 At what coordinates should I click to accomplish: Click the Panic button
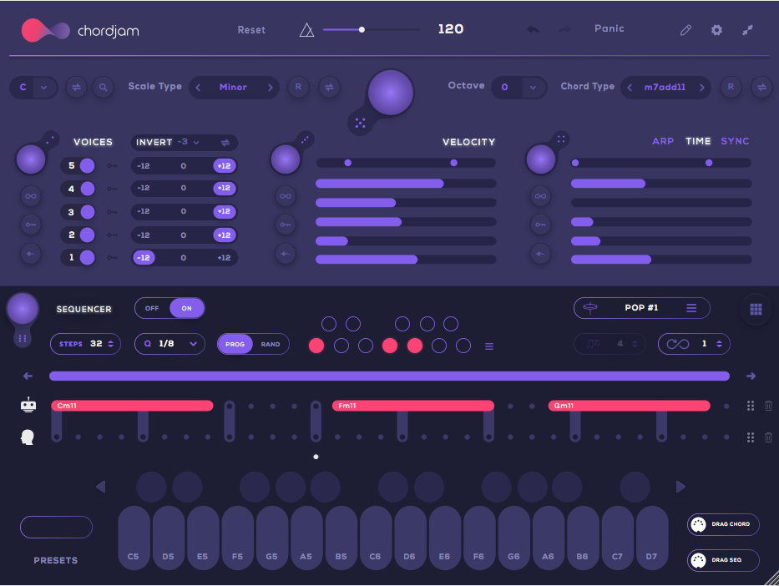(x=610, y=29)
